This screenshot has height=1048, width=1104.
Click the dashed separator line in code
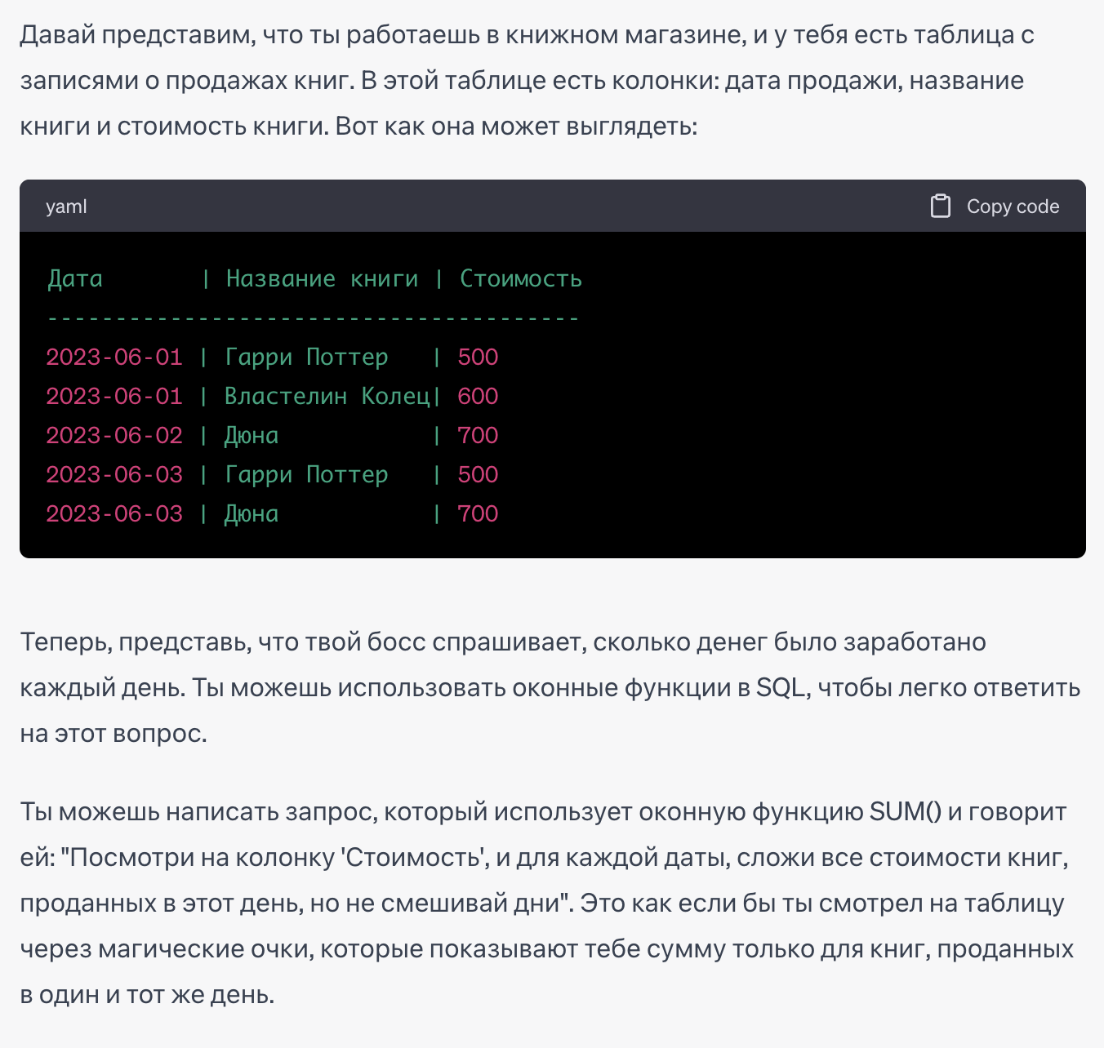313,318
